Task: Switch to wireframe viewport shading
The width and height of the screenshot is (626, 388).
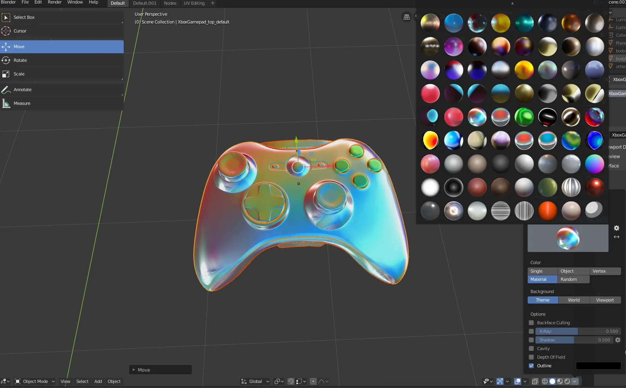Action: (x=545, y=381)
